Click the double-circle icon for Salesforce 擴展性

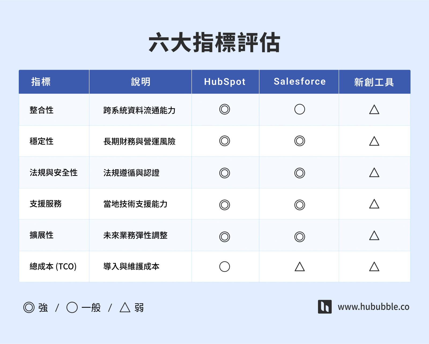pos(299,236)
